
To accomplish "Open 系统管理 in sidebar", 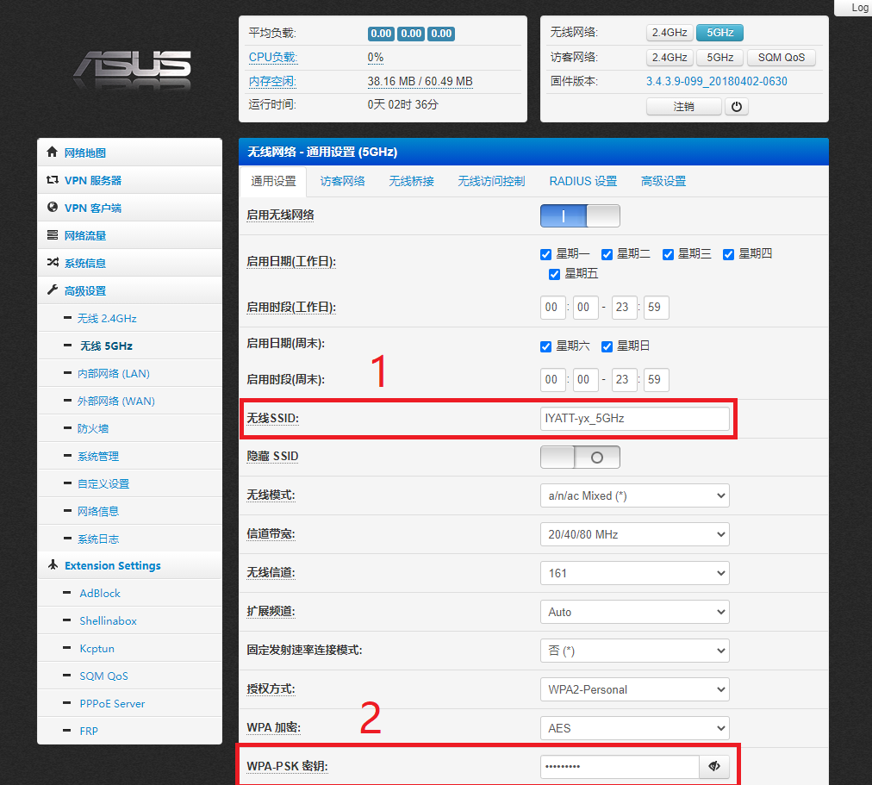I will click(x=98, y=457).
